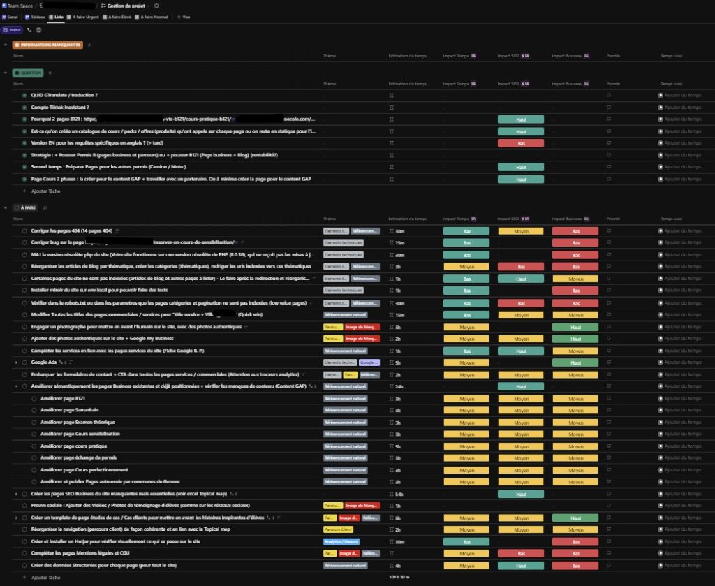Expand subtasks of Créer les pages SEO Business manquantes
The width and height of the screenshot is (715, 586).
pyautogui.click(x=15, y=494)
